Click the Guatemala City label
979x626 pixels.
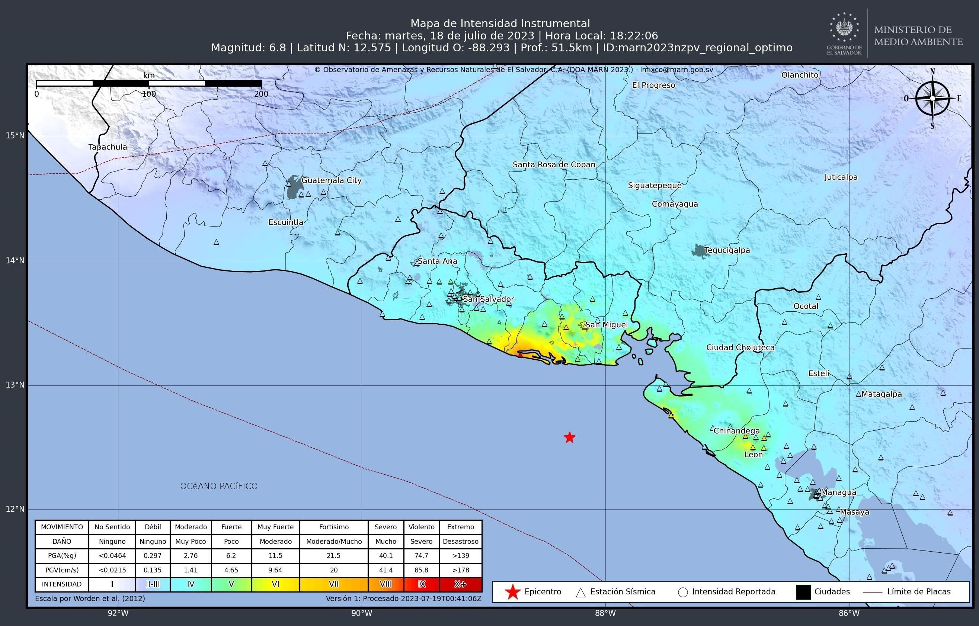pyautogui.click(x=331, y=180)
